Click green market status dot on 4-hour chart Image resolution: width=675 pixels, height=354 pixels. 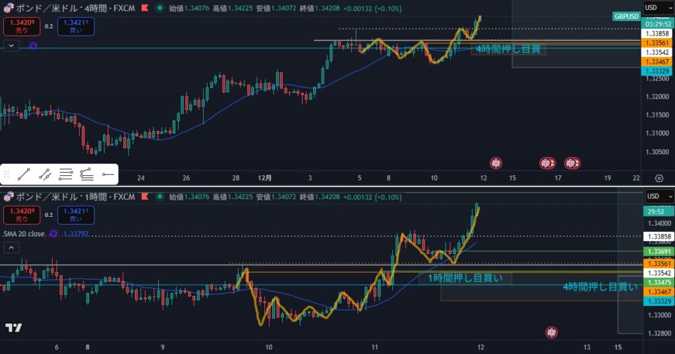point(161,9)
